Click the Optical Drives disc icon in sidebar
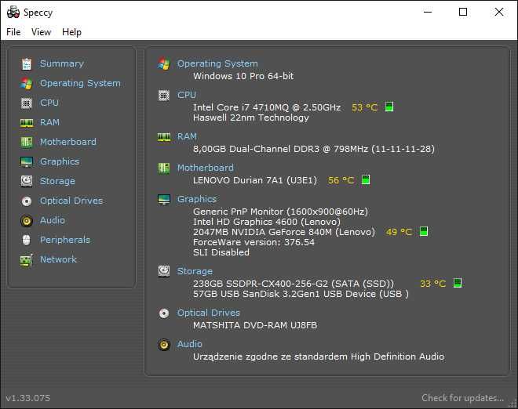 pos(27,201)
